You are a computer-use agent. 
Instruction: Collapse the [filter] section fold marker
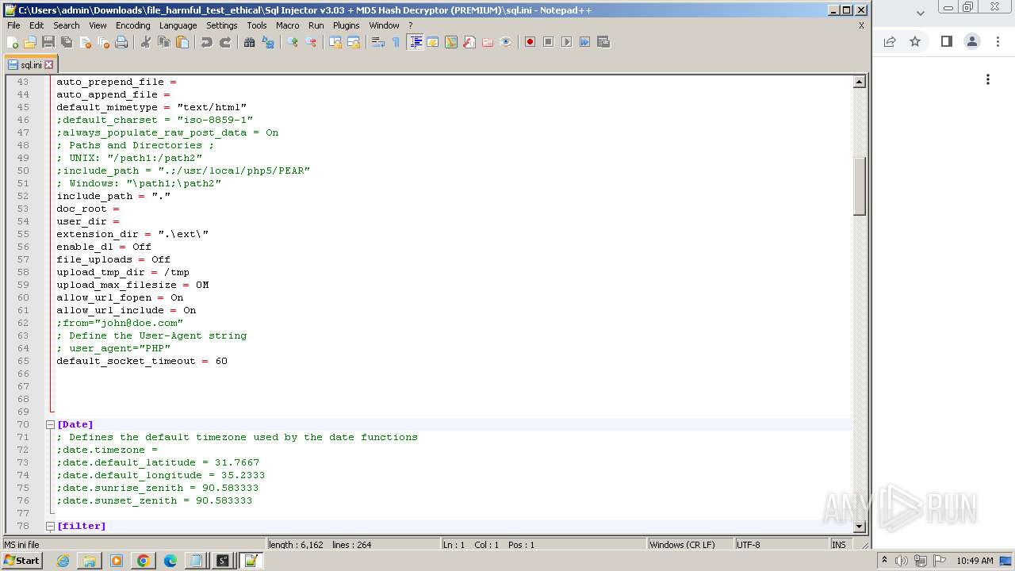(50, 526)
